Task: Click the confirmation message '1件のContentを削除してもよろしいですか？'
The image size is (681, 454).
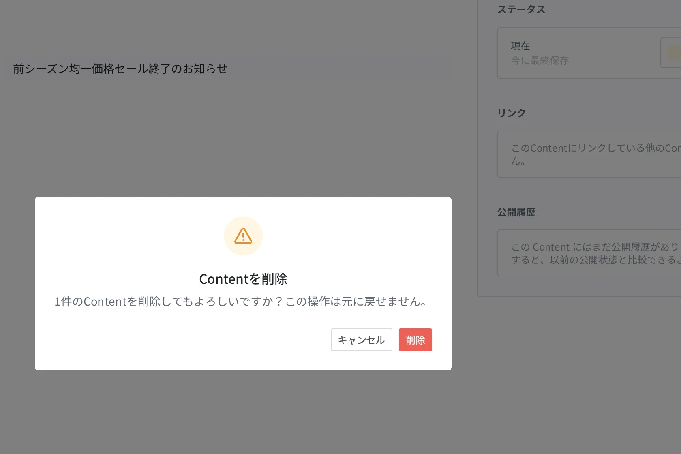Action: [x=169, y=302]
